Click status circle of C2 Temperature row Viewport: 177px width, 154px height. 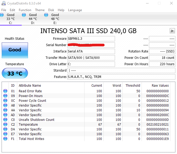click(x=5, y=124)
